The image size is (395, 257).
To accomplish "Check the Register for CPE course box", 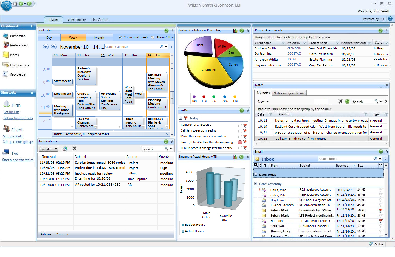I will pyautogui.click(x=240, y=125).
